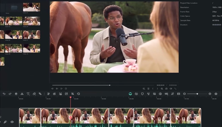Fit timeline to window width

[x=178, y=94]
